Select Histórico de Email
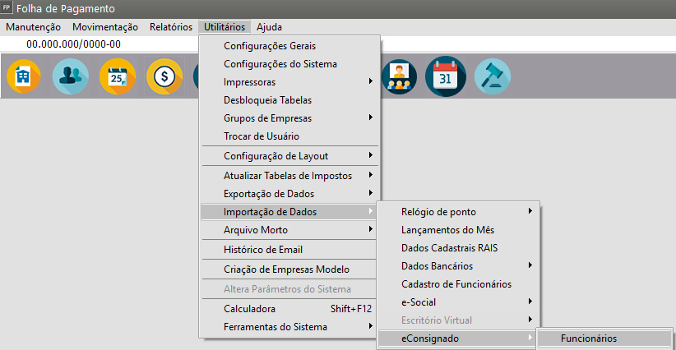 tap(263, 250)
